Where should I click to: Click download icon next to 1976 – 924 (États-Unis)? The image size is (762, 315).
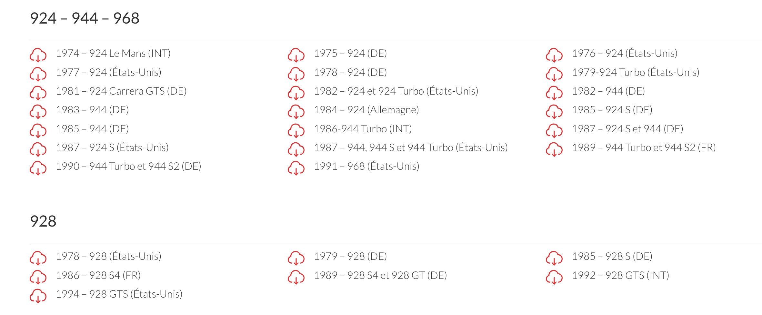pyautogui.click(x=554, y=55)
